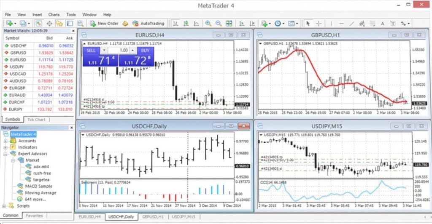This screenshot has width=432, height=224.
Task: Open the Profiles dropdown arrow
Action: coord(29,24)
